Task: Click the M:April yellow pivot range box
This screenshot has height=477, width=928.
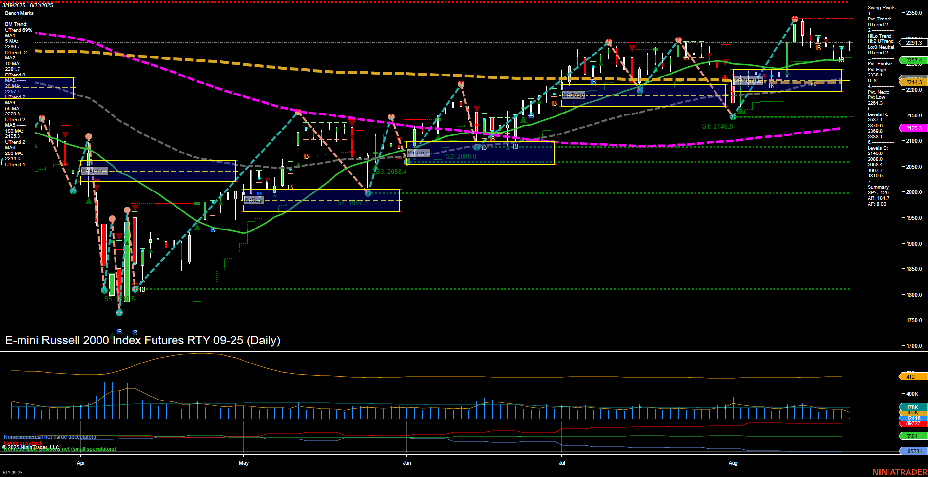Action: click(x=94, y=171)
